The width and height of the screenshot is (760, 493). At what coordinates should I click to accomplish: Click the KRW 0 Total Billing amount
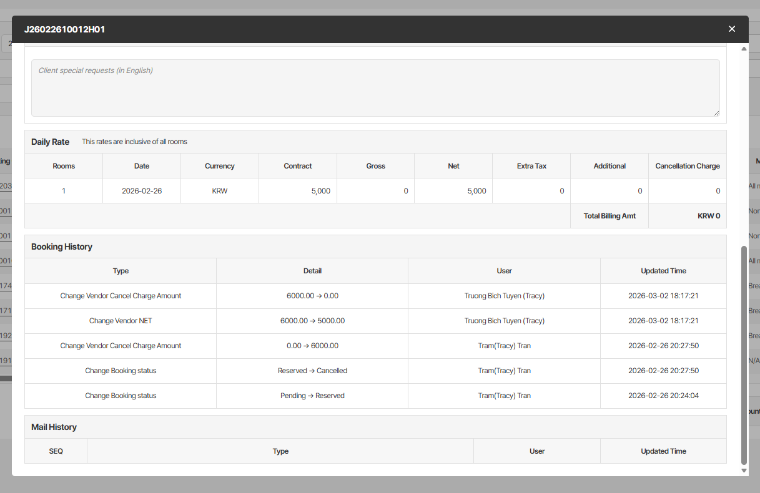click(x=709, y=216)
